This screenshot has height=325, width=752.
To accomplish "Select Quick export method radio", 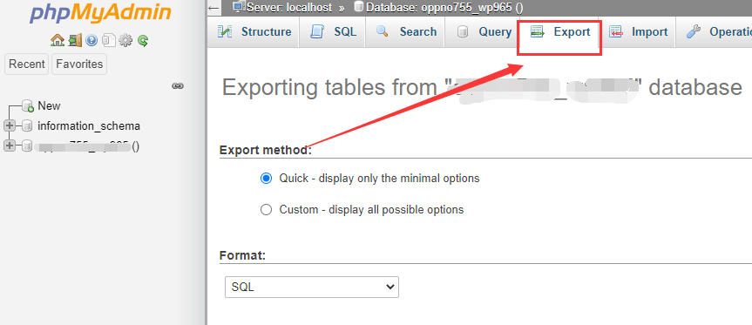I will click(266, 179).
